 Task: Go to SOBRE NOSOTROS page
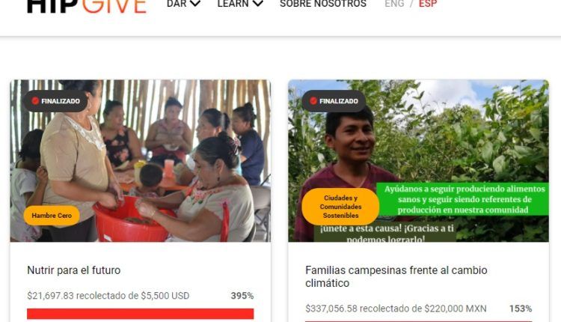[323, 4]
